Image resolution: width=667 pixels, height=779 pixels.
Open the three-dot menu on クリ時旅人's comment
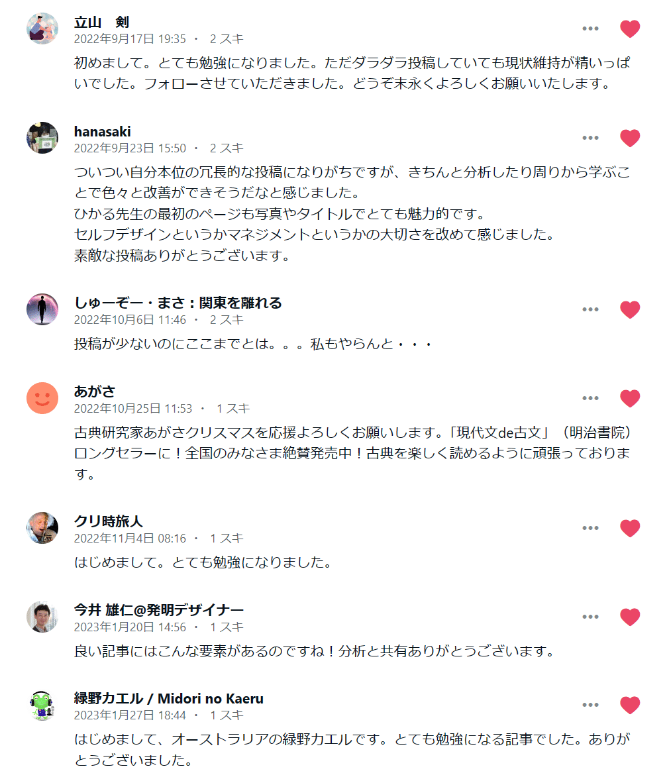tap(590, 528)
